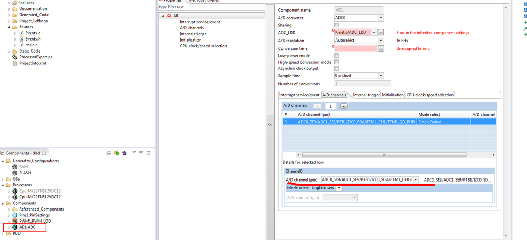Enable the Low-power mode checkbox
Image resolution: width=527 pixels, height=240 pixels.
337,56
